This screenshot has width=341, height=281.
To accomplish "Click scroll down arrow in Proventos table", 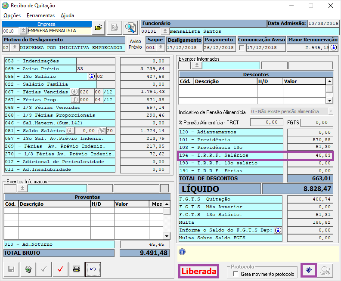I will coord(167,236).
